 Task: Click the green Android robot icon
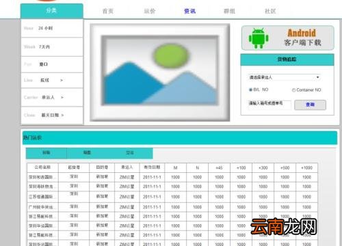259,38
